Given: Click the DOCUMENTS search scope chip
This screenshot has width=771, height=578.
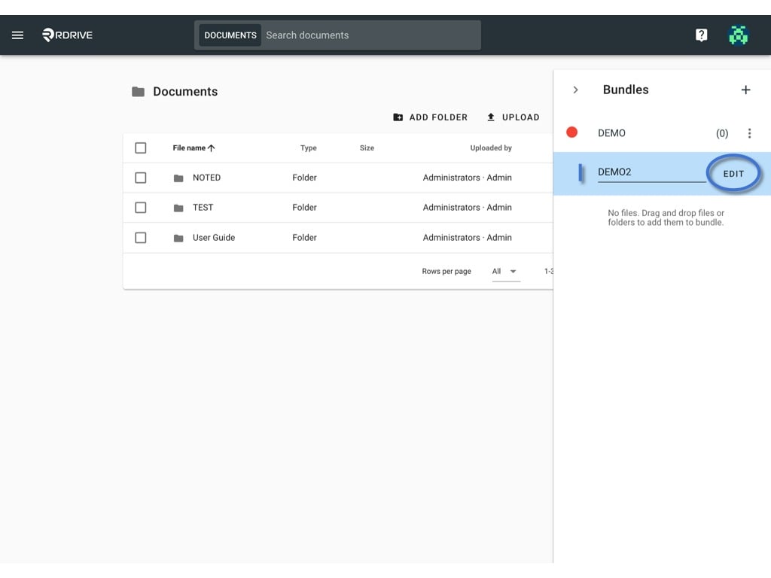Looking at the screenshot, I should tap(230, 35).
